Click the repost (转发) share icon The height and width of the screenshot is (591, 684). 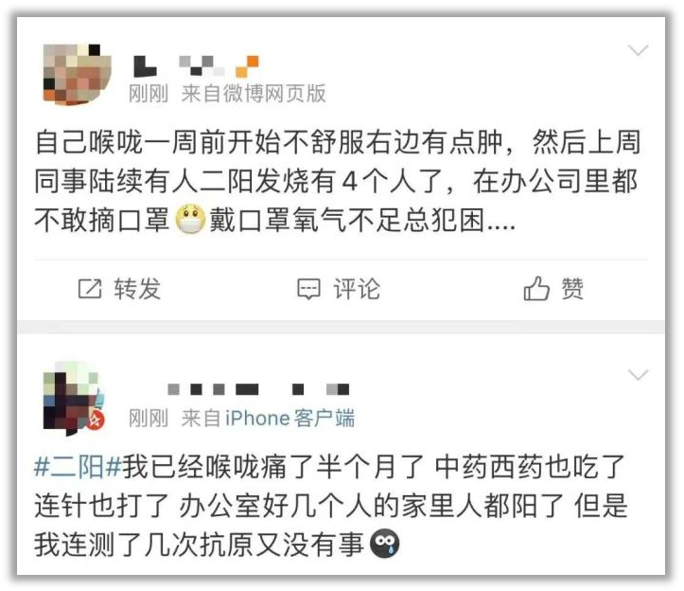90,289
